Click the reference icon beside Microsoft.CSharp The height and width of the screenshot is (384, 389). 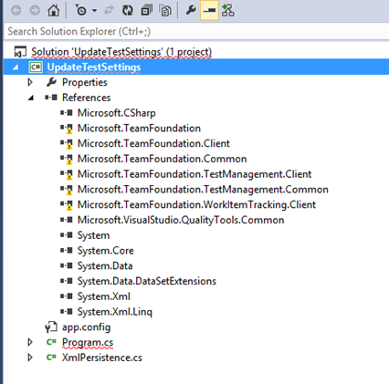pyautogui.click(x=67, y=113)
